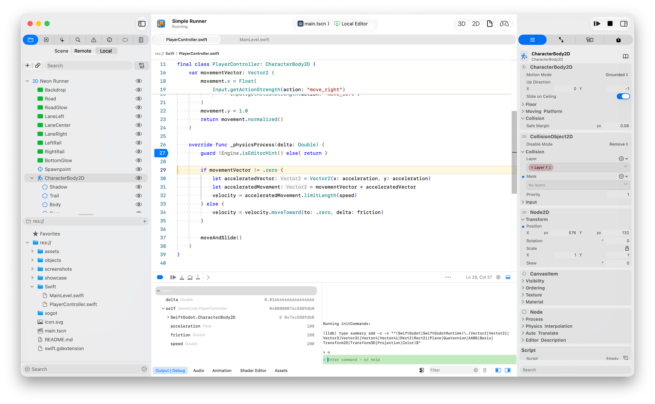Toggle the right inspector sidebar icon
Screen dimensions: 655x404
[x=624, y=24]
